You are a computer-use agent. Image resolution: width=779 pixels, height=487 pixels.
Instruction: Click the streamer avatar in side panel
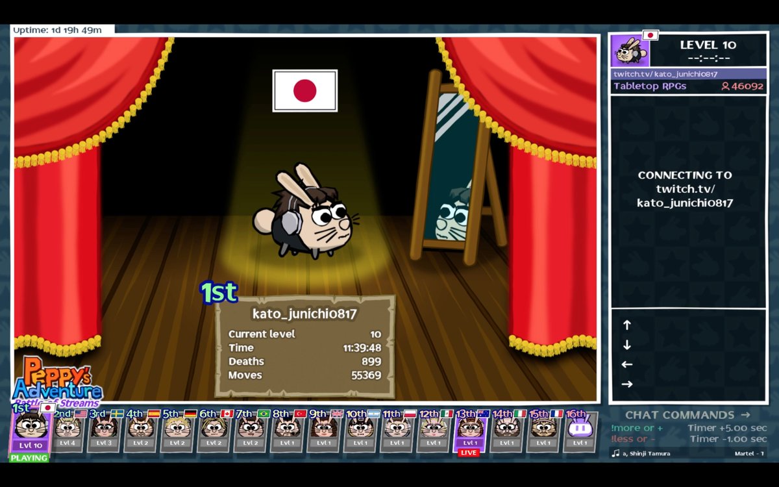tap(630, 51)
